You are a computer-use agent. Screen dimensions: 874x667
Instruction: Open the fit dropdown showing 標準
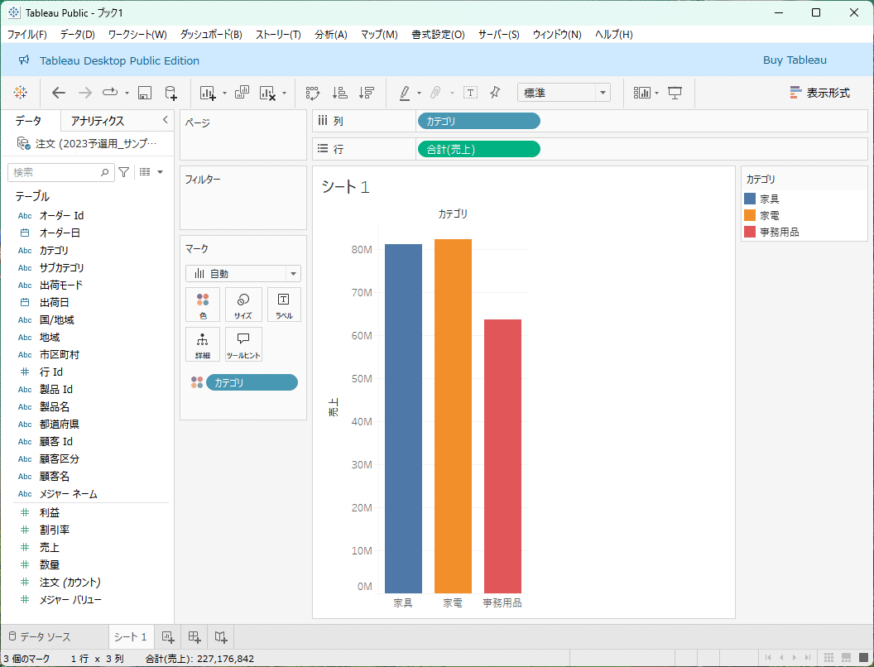tap(564, 92)
